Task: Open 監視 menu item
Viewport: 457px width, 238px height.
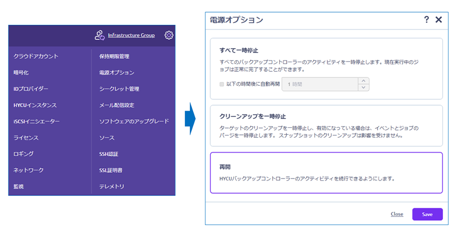Action: click(x=18, y=186)
